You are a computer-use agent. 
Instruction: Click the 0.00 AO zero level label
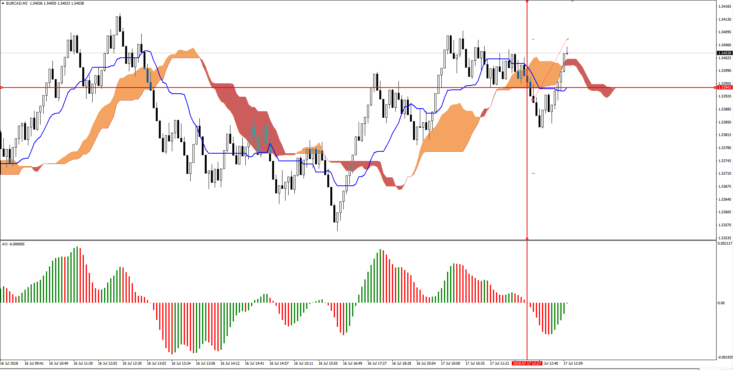(x=721, y=303)
